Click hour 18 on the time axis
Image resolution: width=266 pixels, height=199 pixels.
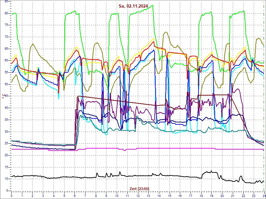tap(201, 195)
